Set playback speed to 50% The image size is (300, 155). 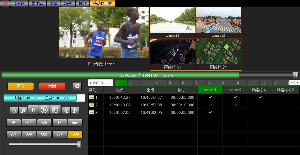[44, 134]
